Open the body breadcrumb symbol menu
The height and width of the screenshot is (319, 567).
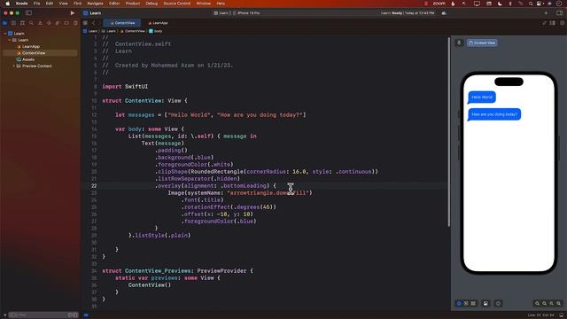click(156, 31)
